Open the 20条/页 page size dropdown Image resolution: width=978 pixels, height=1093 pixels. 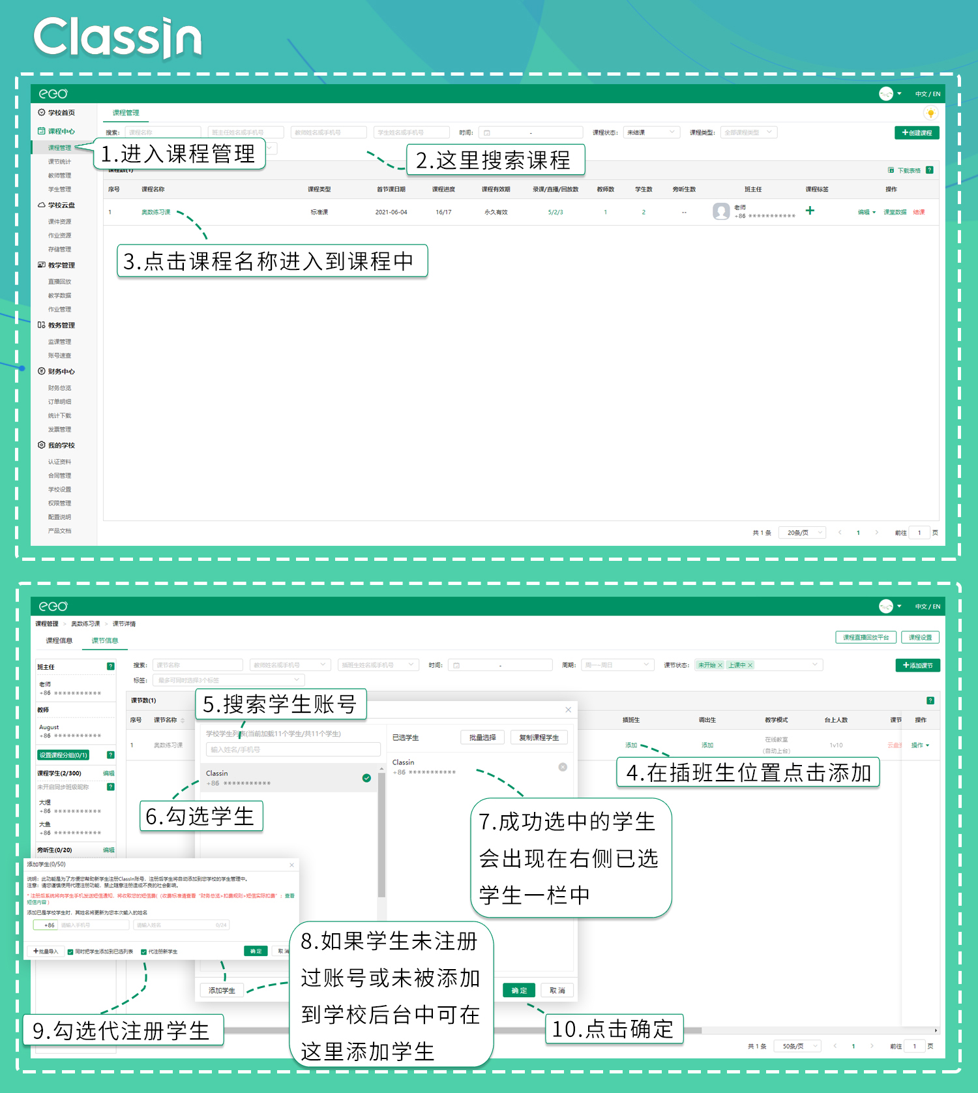(803, 533)
